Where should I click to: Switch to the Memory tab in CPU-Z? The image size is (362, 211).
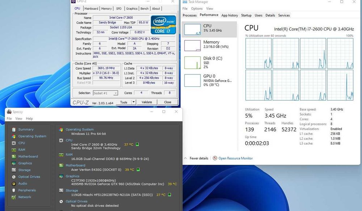pos(106,9)
